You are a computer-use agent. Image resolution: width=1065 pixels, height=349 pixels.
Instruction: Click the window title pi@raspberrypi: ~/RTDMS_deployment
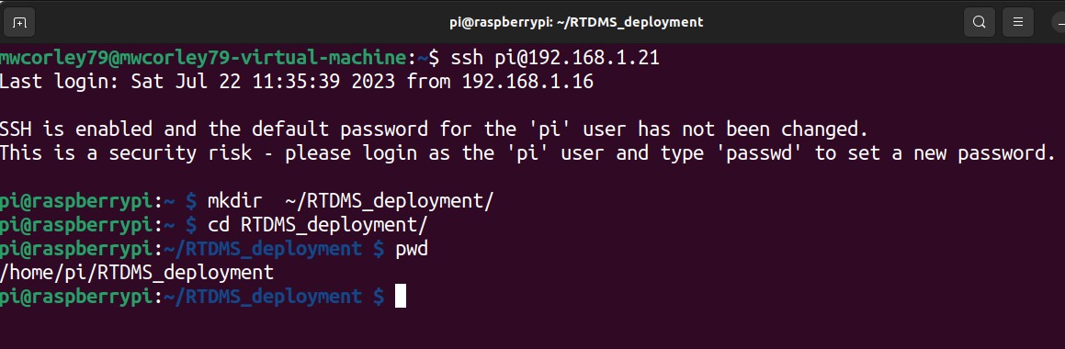[576, 22]
